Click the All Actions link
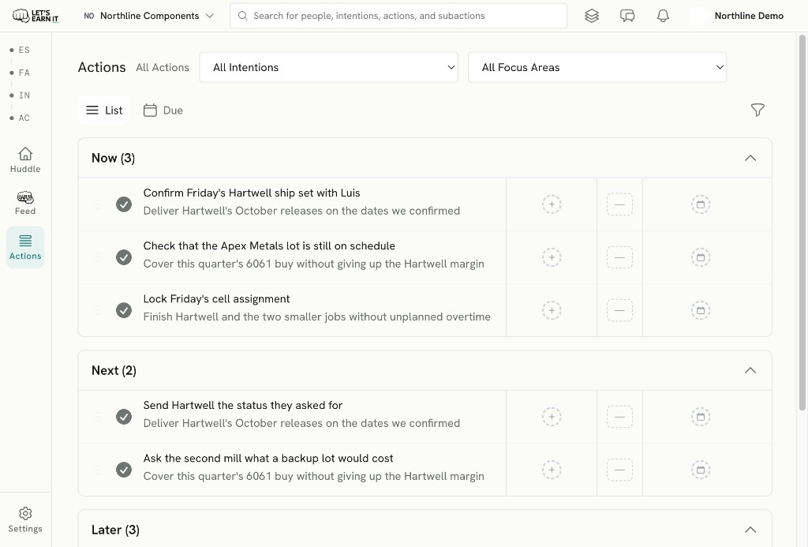 coord(163,68)
